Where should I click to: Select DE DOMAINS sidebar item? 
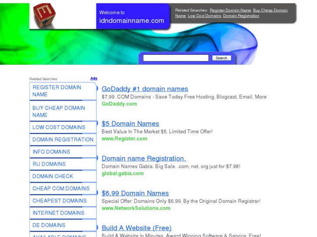pos(63,225)
